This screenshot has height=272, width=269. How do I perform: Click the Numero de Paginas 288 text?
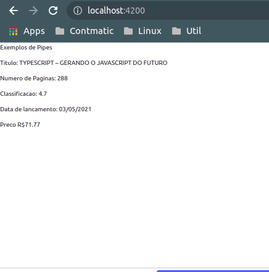coord(34,79)
